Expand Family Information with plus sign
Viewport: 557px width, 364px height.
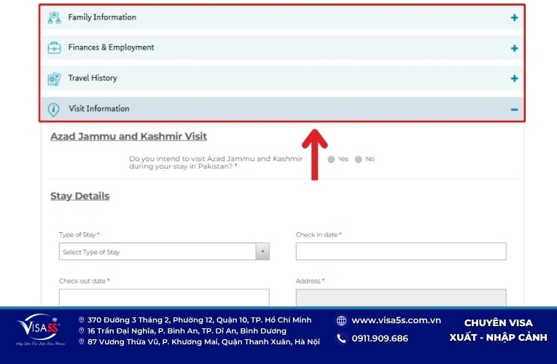tap(515, 17)
